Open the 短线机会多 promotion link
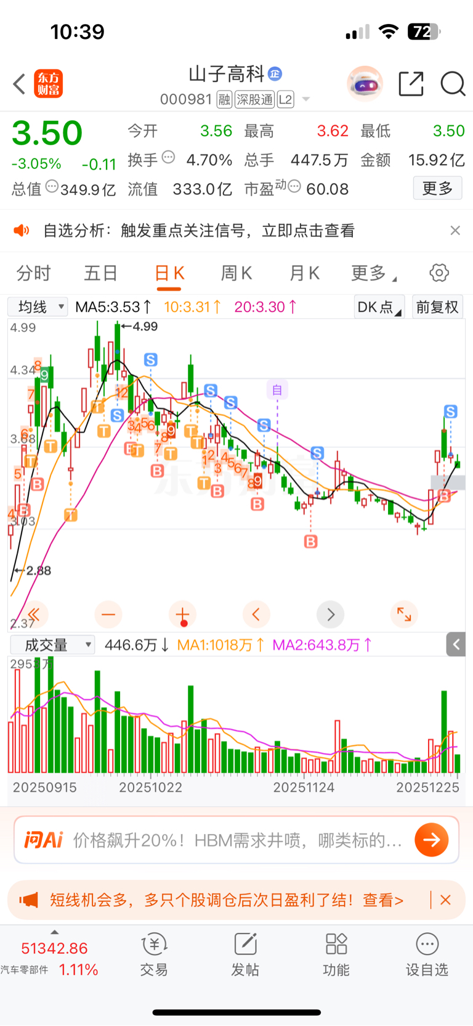The width and height of the screenshot is (473, 1026). pyautogui.click(x=227, y=900)
